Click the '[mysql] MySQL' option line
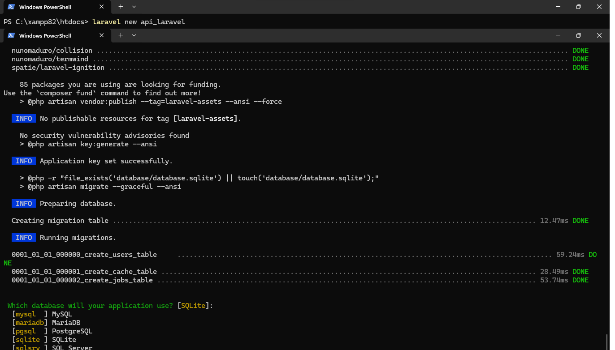 coord(42,314)
